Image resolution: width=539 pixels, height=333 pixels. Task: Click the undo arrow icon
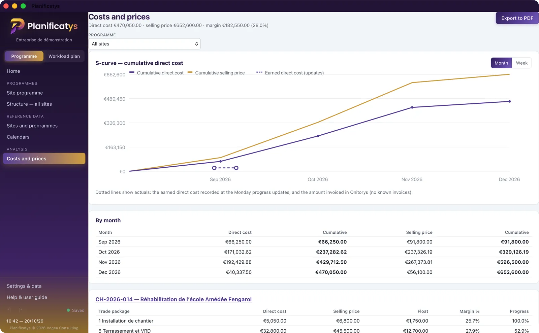(x=9, y=310)
